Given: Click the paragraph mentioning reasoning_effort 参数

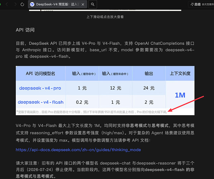Looking at the screenshot, I should point(105,133).
